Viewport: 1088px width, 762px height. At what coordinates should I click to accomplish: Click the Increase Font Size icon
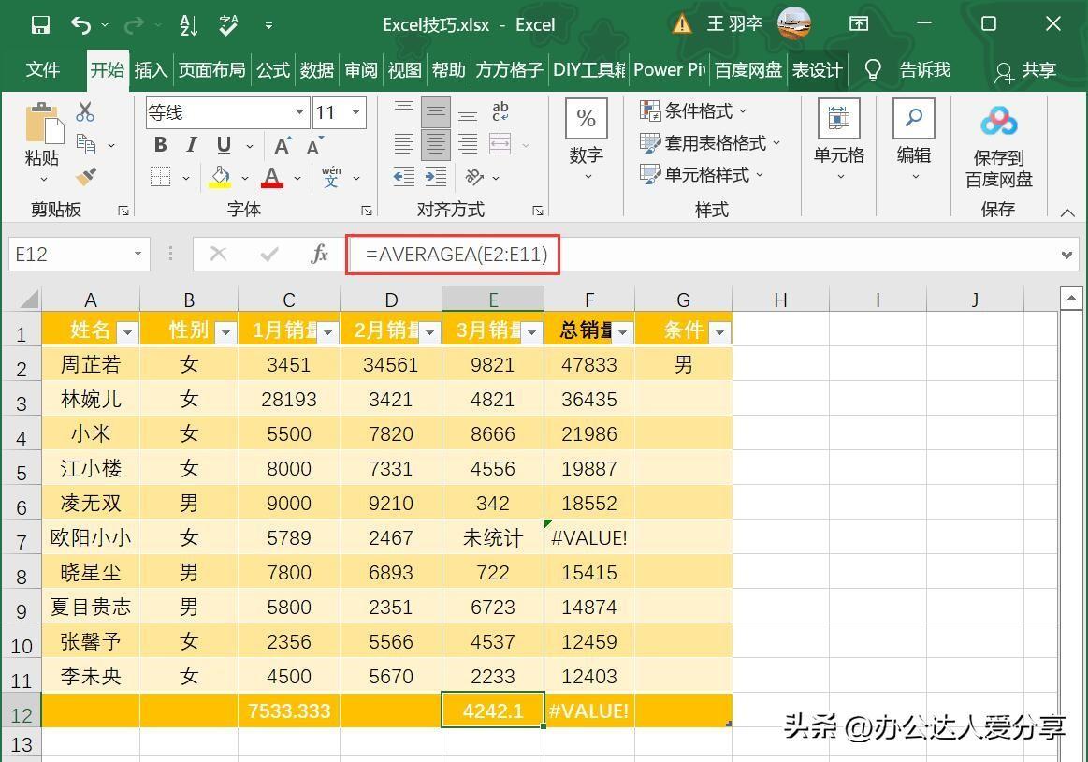(x=283, y=145)
